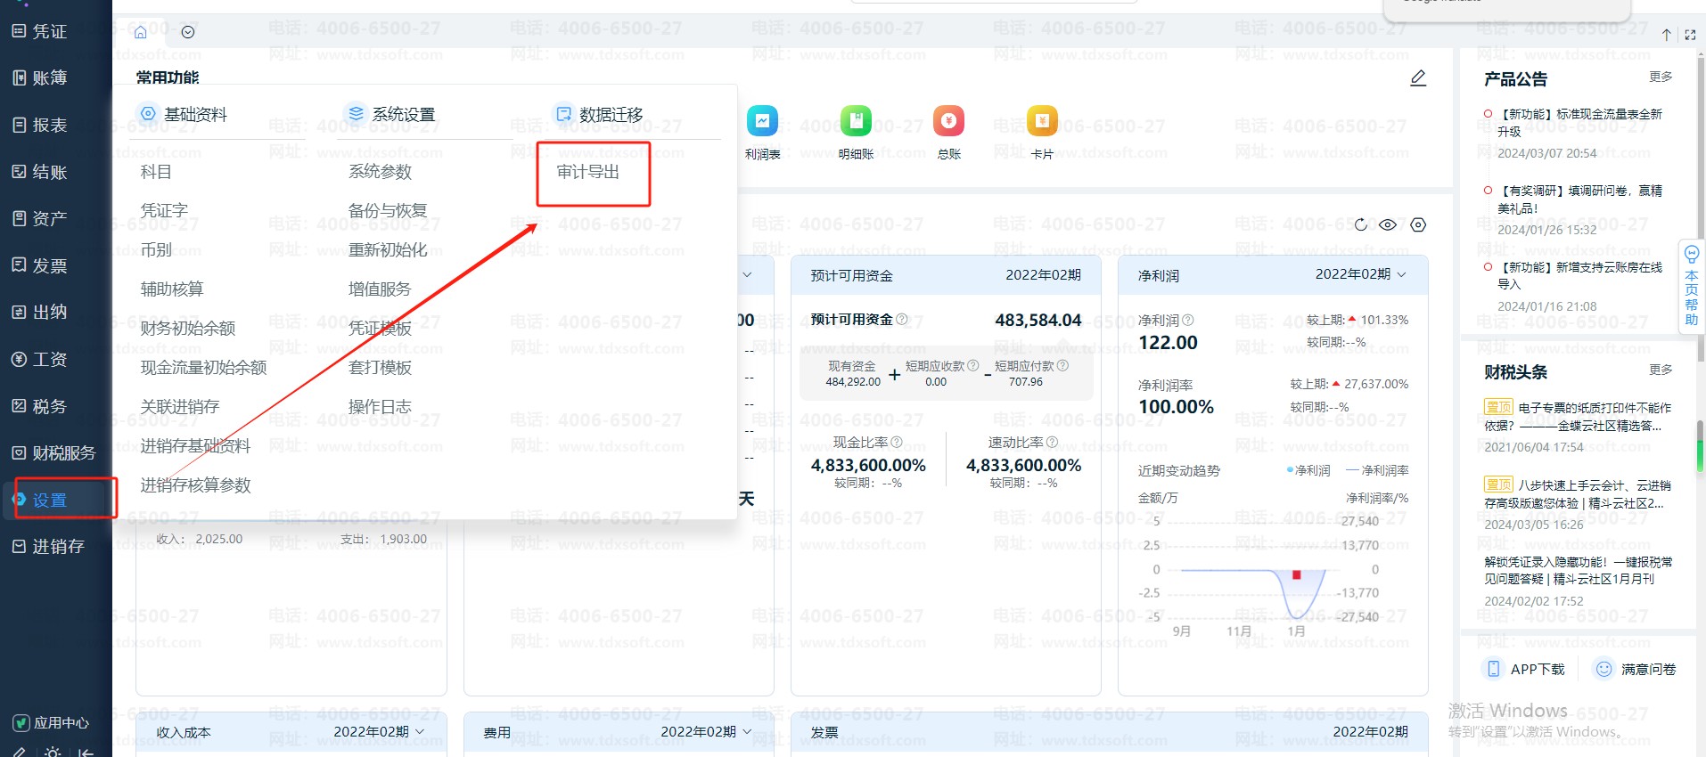Viewport: 1706px width, 757px height.
Task: Expand the 费用 period dropdown
Action: 706,731
